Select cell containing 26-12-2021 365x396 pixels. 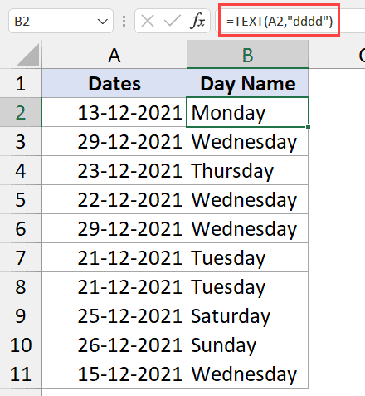(114, 345)
